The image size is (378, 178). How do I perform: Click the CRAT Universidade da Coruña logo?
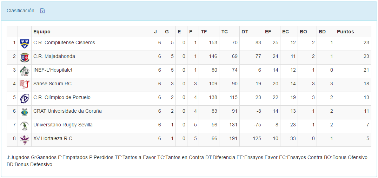point(24,112)
